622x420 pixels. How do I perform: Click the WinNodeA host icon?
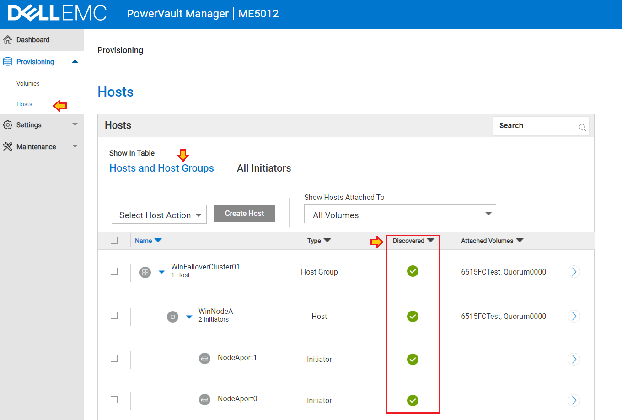[172, 316]
